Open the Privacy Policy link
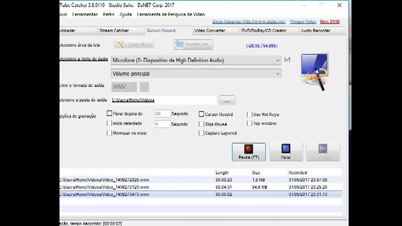Screen dimensions: 402x226 (303, 22)
